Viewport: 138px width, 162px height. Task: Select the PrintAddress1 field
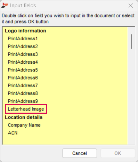[x=23, y=39]
